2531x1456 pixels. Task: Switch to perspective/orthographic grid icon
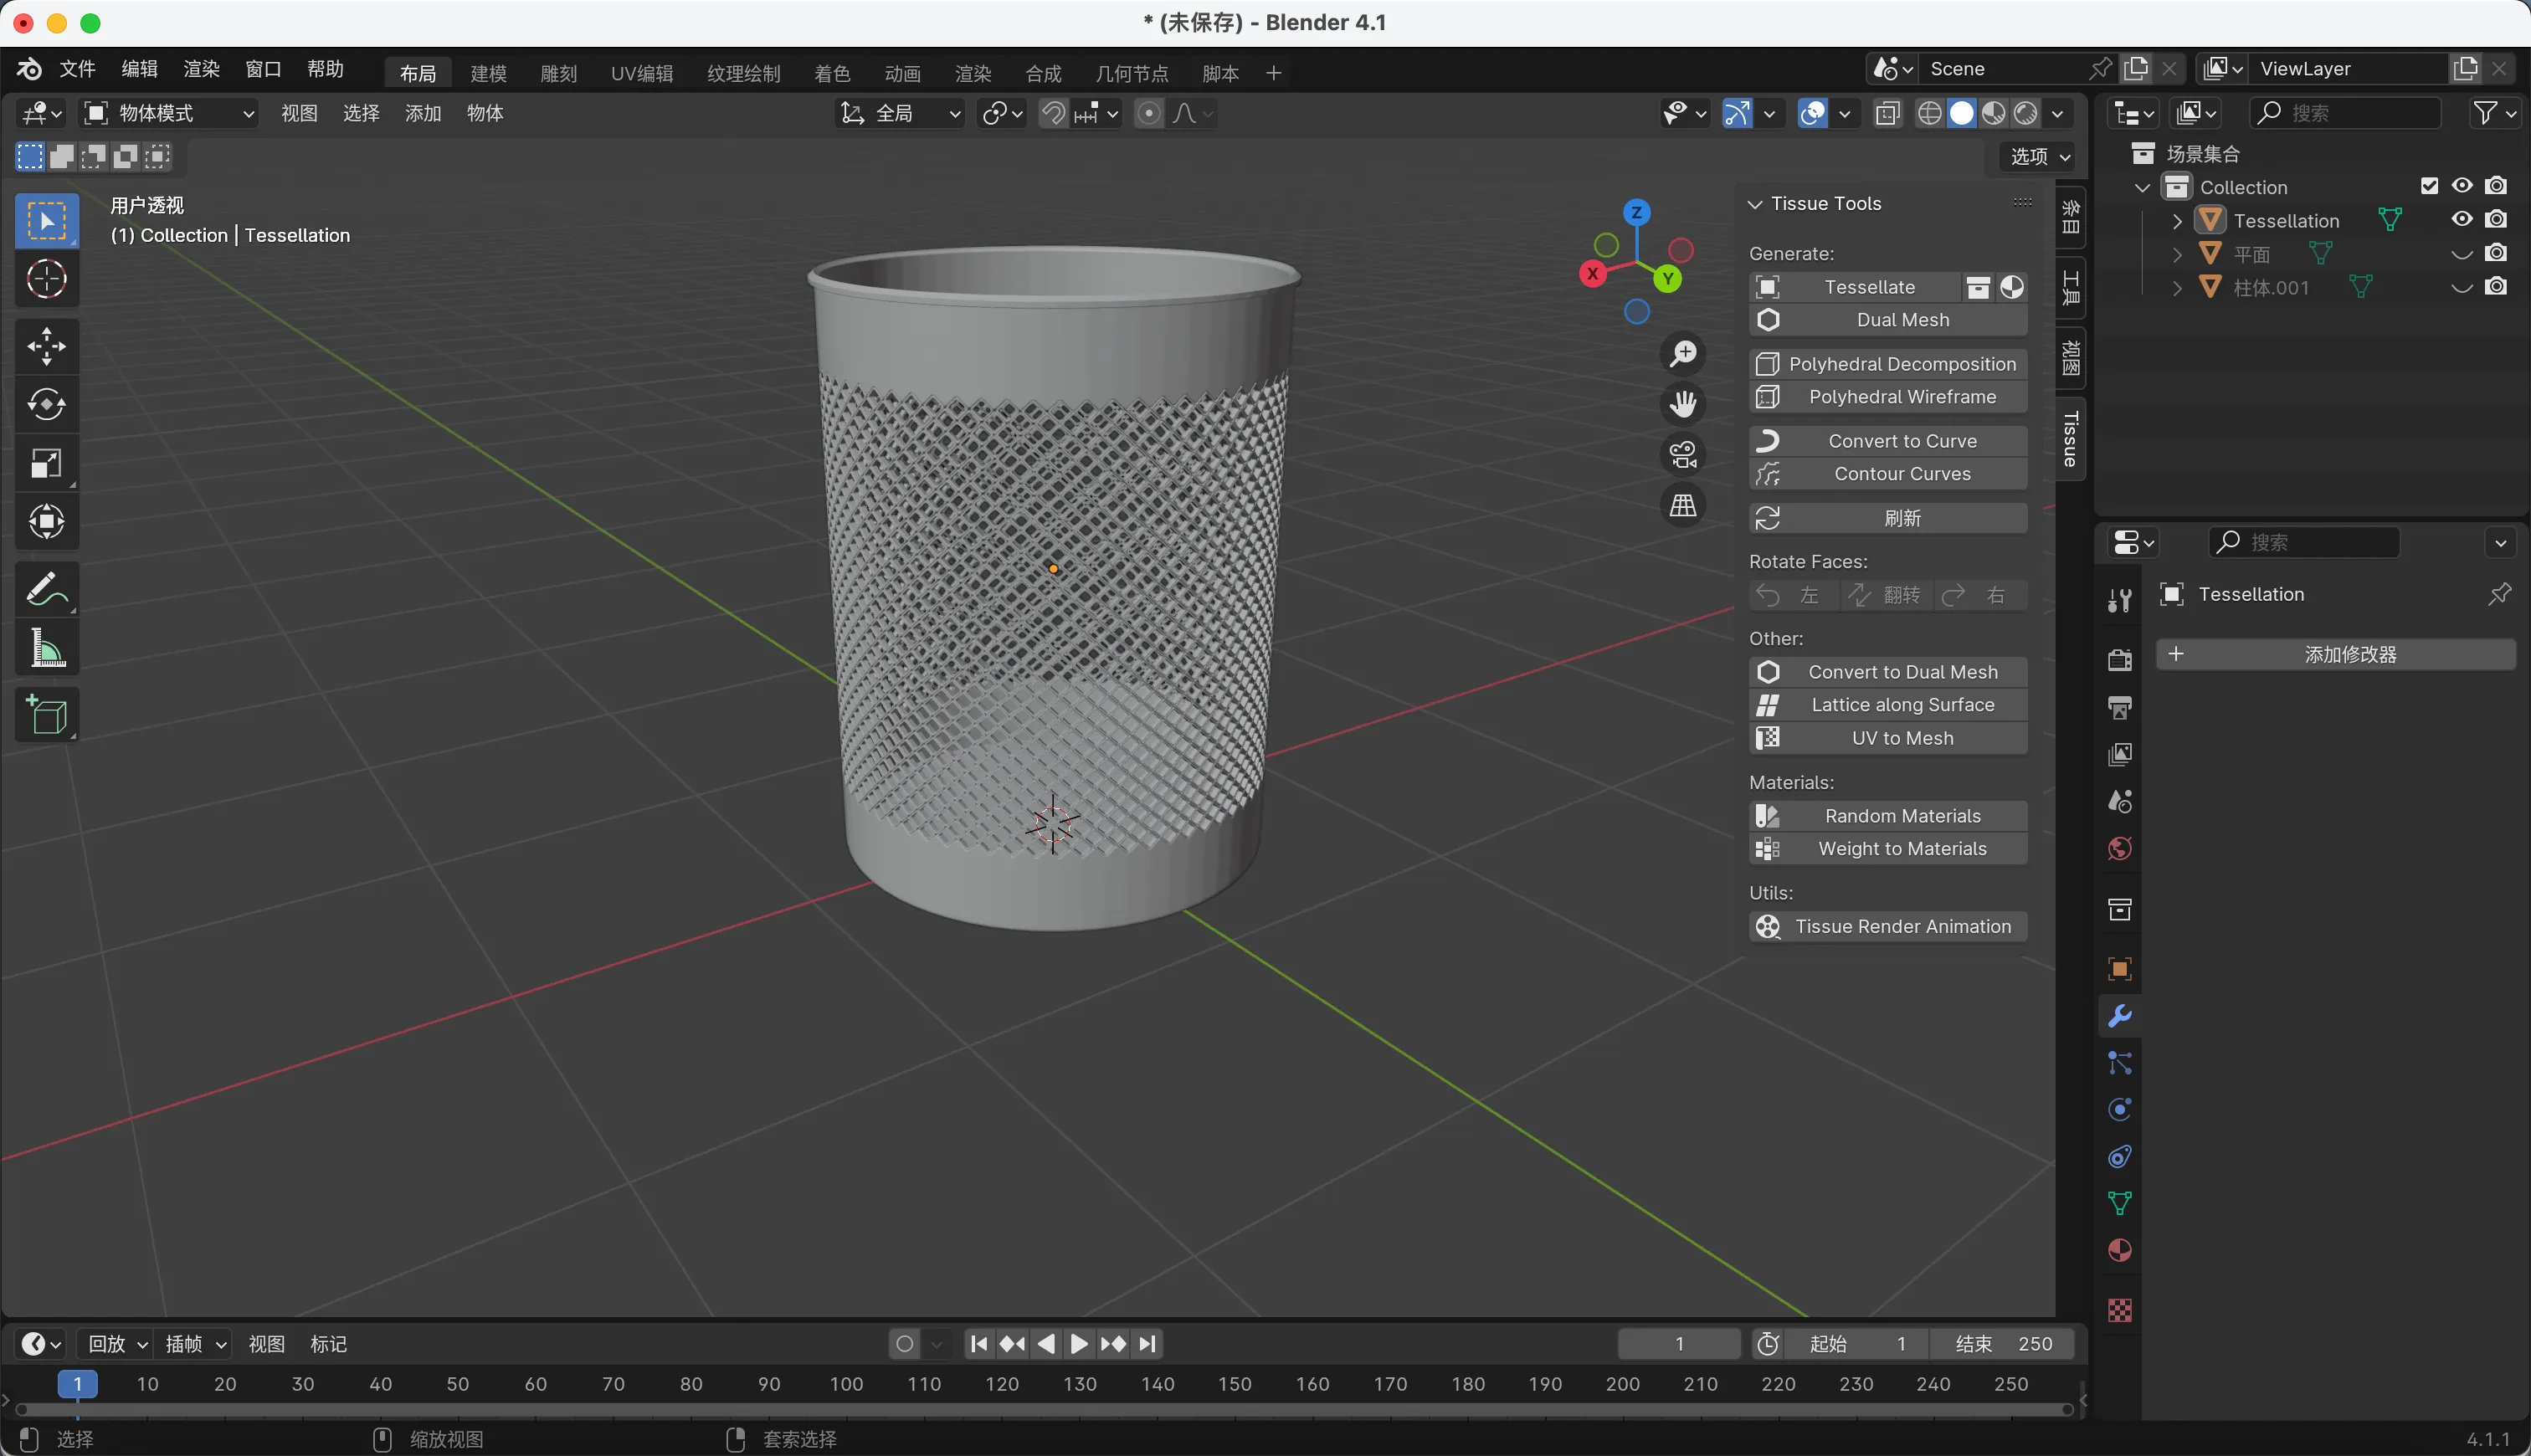tap(1683, 505)
